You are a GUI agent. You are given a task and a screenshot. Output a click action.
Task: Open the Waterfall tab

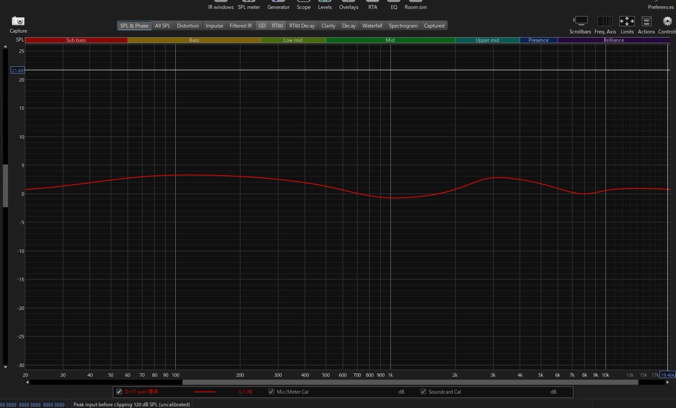372,25
